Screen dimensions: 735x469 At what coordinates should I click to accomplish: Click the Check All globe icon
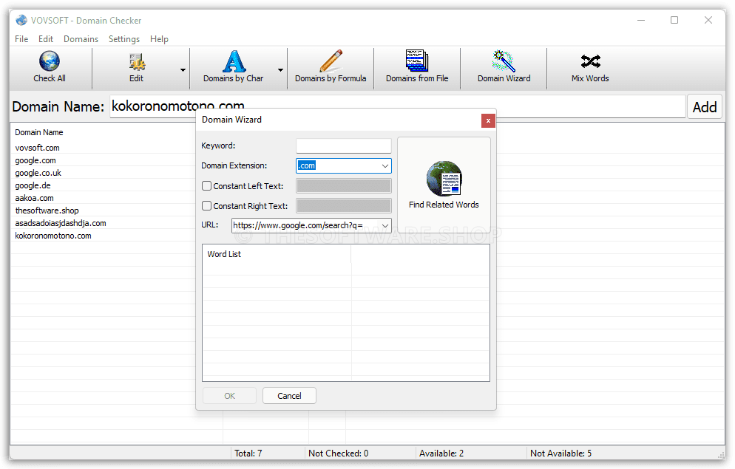50,61
